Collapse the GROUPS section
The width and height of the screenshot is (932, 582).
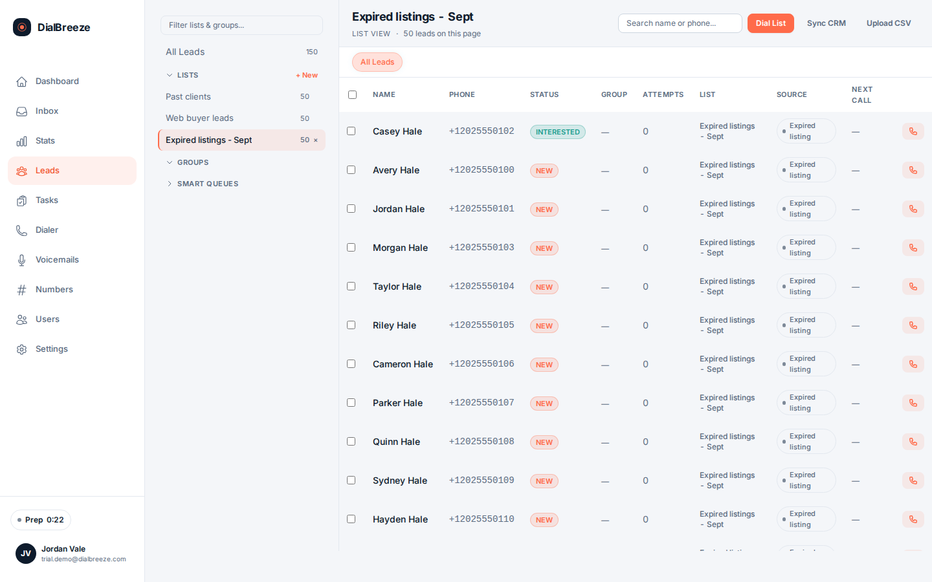pos(187,162)
